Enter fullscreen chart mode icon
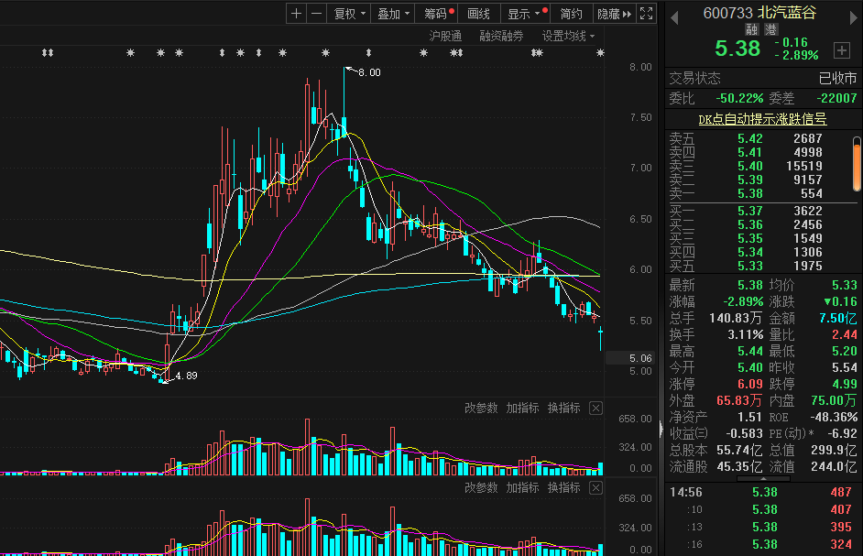 [x=646, y=14]
